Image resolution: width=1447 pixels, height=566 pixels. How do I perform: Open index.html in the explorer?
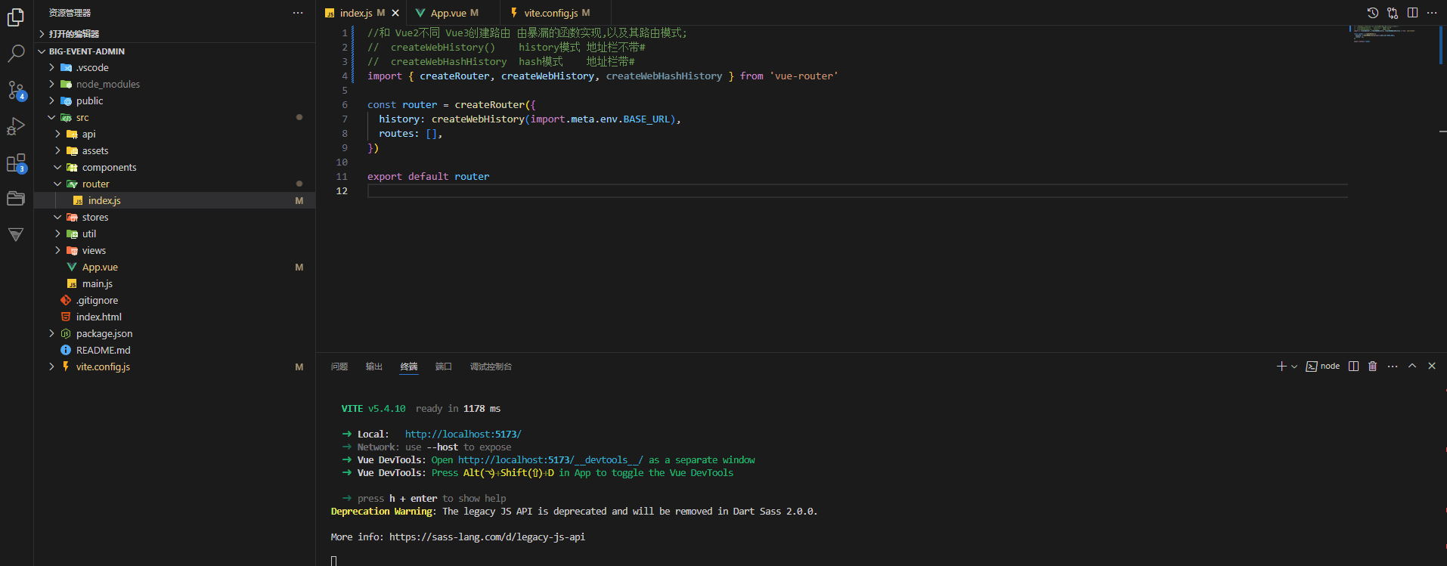pyautogui.click(x=175, y=317)
